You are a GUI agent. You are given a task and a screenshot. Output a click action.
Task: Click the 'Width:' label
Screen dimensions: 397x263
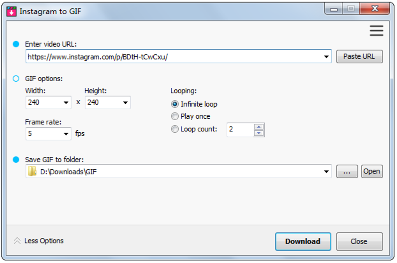click(35, 91)
